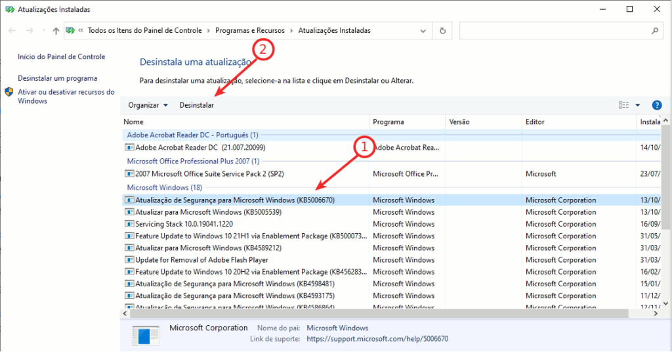Open Início do Painel de Controle link
The height and width of the screenshot is (352, 672).
point(61,56)
